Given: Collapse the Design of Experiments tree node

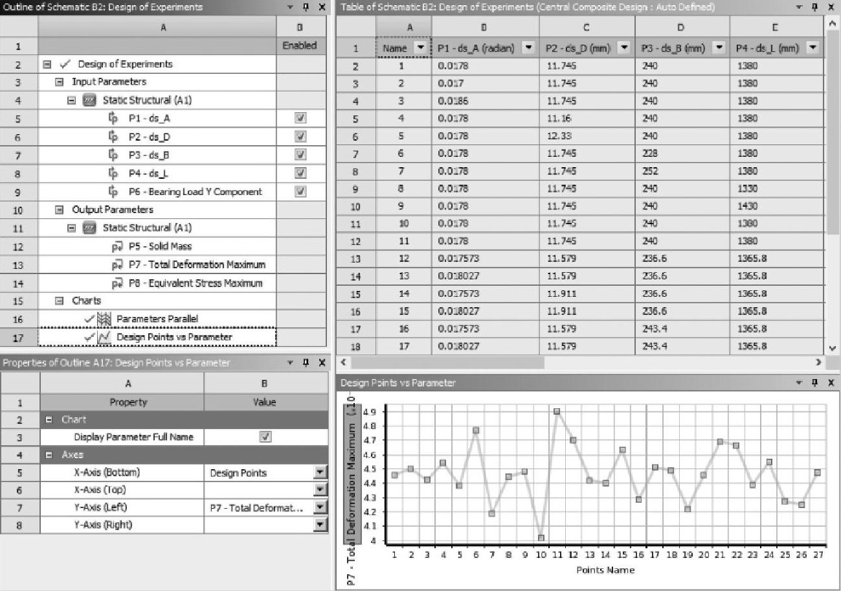Looking at the screenshot, I should click(x=47, y=64).
